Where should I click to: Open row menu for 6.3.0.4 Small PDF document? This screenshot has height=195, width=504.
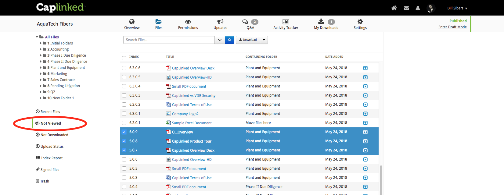(x=365, y=86)
